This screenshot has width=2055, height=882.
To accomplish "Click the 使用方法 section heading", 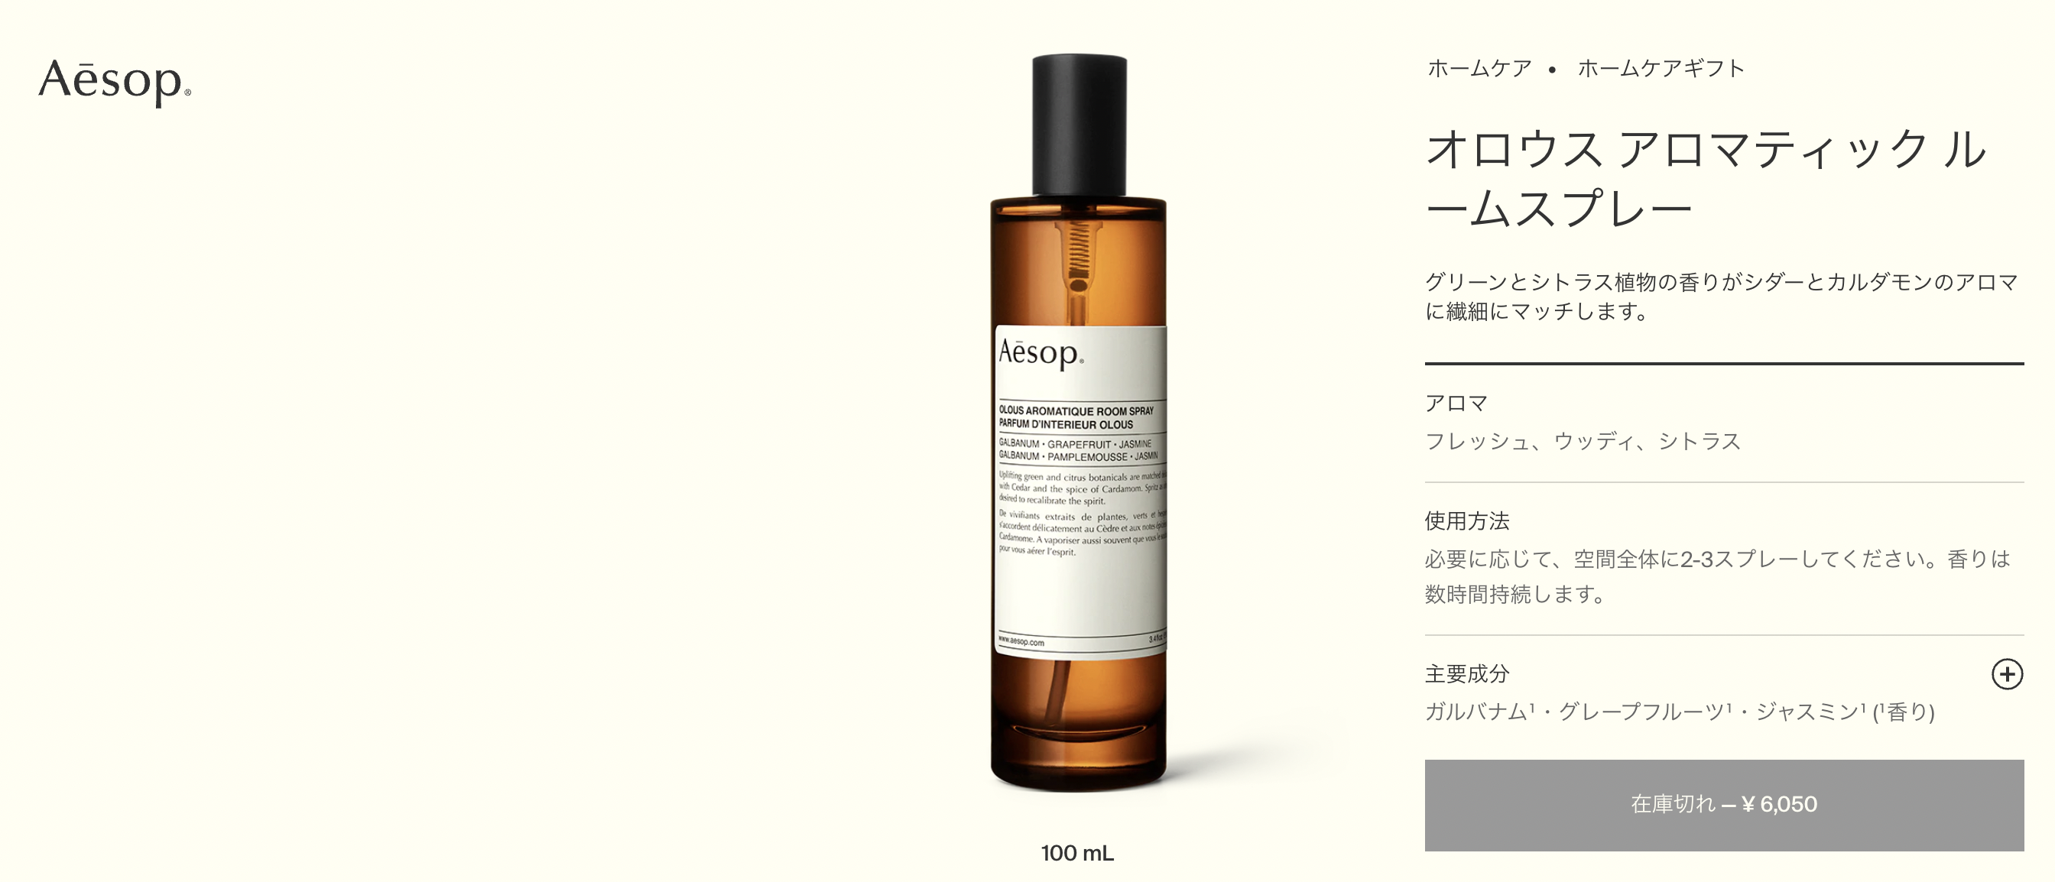I will (x=1467, y=520).
